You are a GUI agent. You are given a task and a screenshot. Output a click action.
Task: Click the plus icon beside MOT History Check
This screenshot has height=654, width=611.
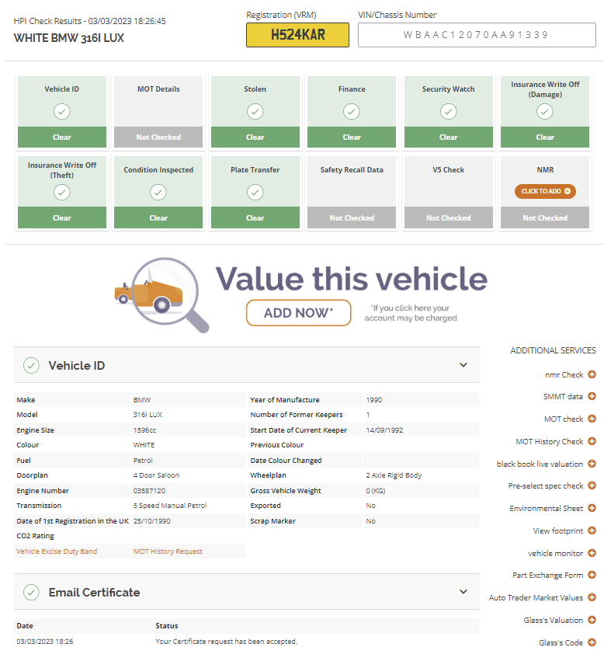coord(592,441)
